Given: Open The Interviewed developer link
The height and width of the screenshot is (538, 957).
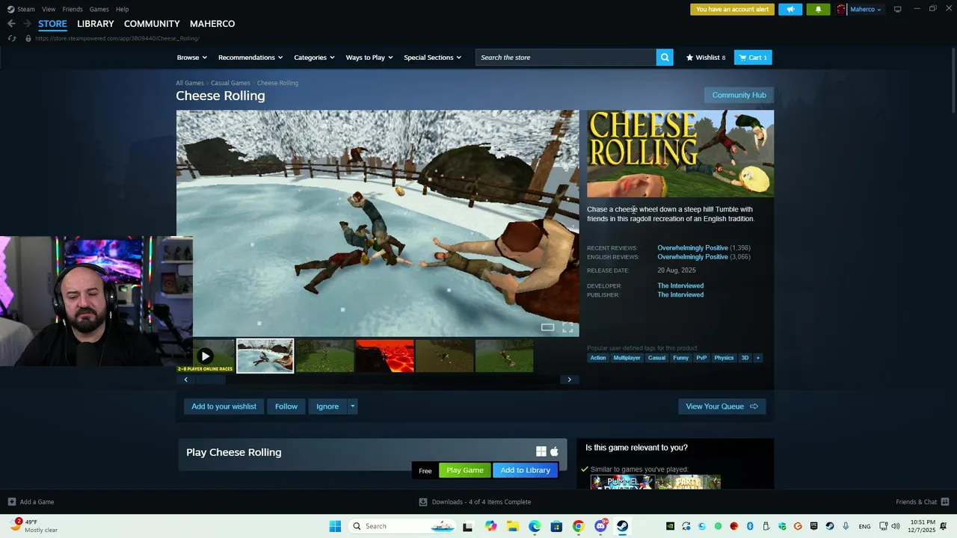Looking at the screenshot, I should 680,285.
